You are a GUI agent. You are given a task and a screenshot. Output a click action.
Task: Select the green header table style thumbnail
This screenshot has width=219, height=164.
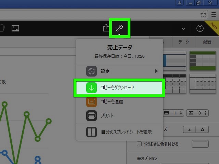(x=203, y=61)
